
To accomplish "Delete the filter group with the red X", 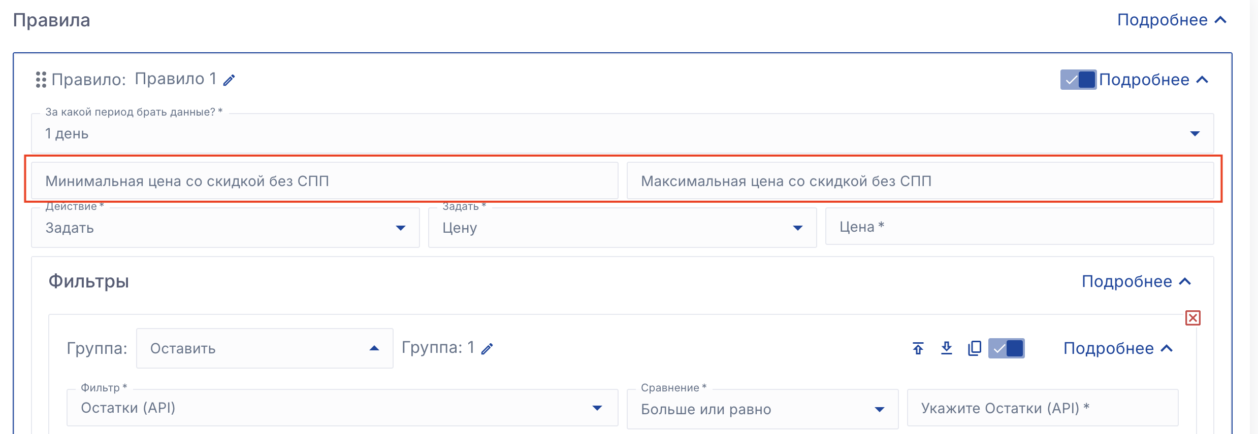I will point(1192,318).
